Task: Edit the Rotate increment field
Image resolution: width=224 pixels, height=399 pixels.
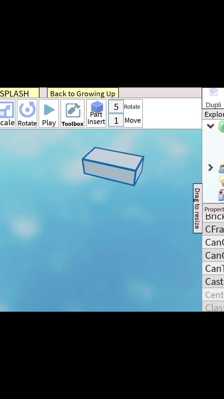Action: (116, 107)
